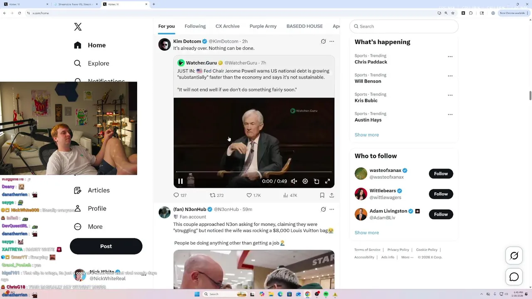This screenshot has height=299, width=532.
Task: Open Grok action on N3onHub post
Action: (323, 209)
